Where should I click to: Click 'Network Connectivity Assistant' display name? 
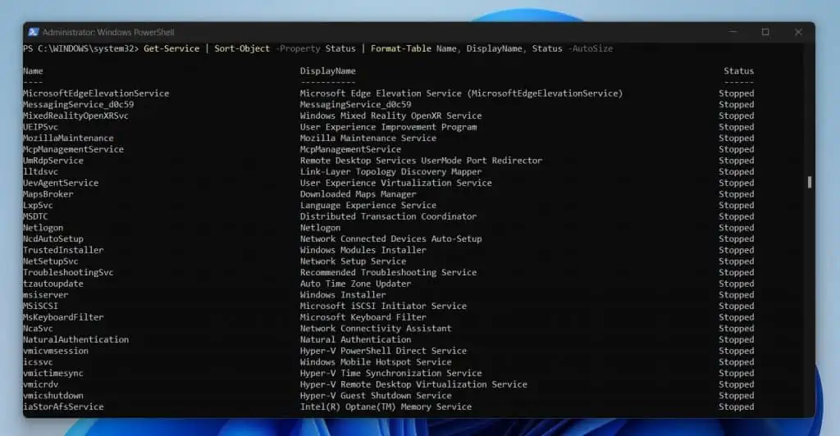coord(376,329)
